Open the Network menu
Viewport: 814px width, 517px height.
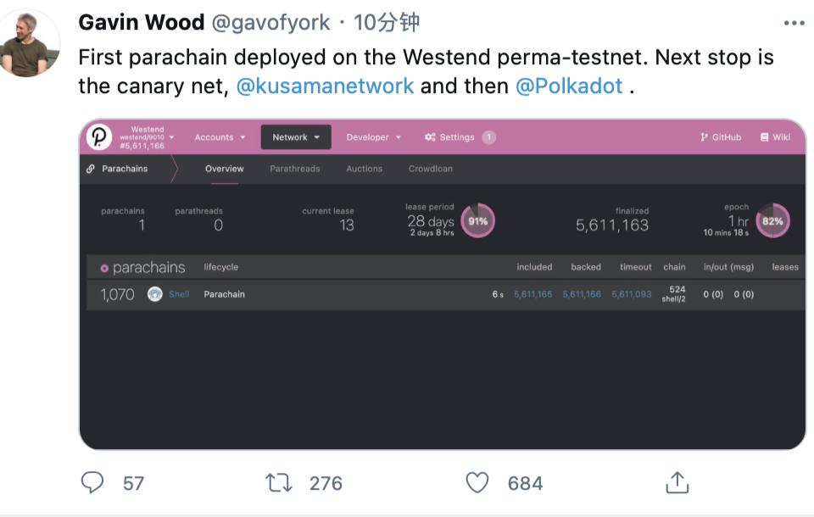click(x=296, y=136)
